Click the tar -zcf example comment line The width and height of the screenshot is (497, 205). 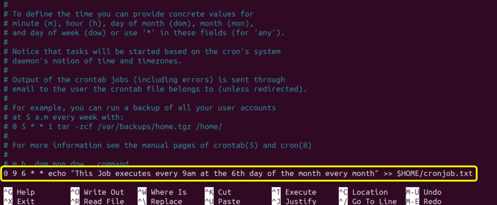pos(113,127)
